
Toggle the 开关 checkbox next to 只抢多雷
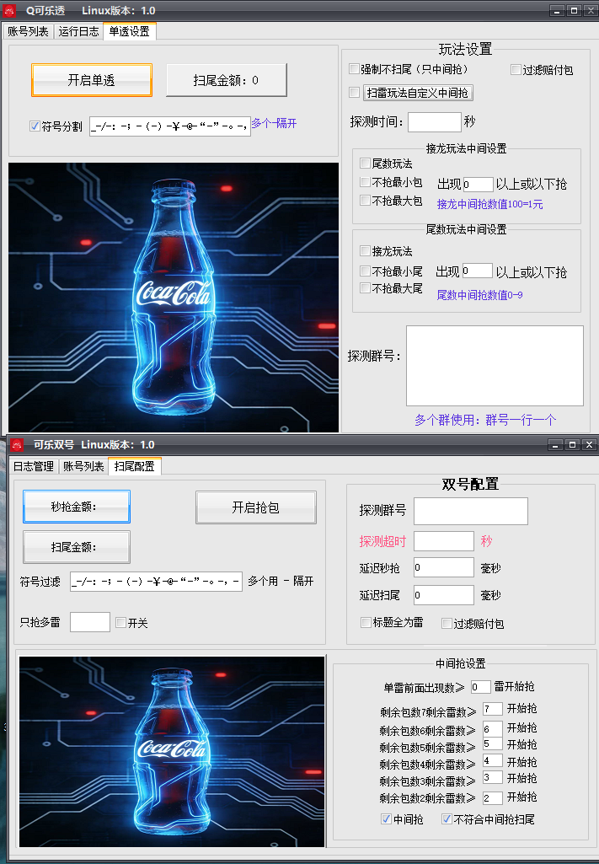point(121,623)
